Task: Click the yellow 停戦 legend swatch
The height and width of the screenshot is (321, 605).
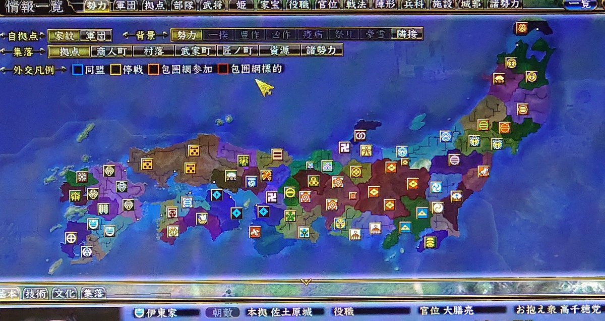Action: coord(115,69)
